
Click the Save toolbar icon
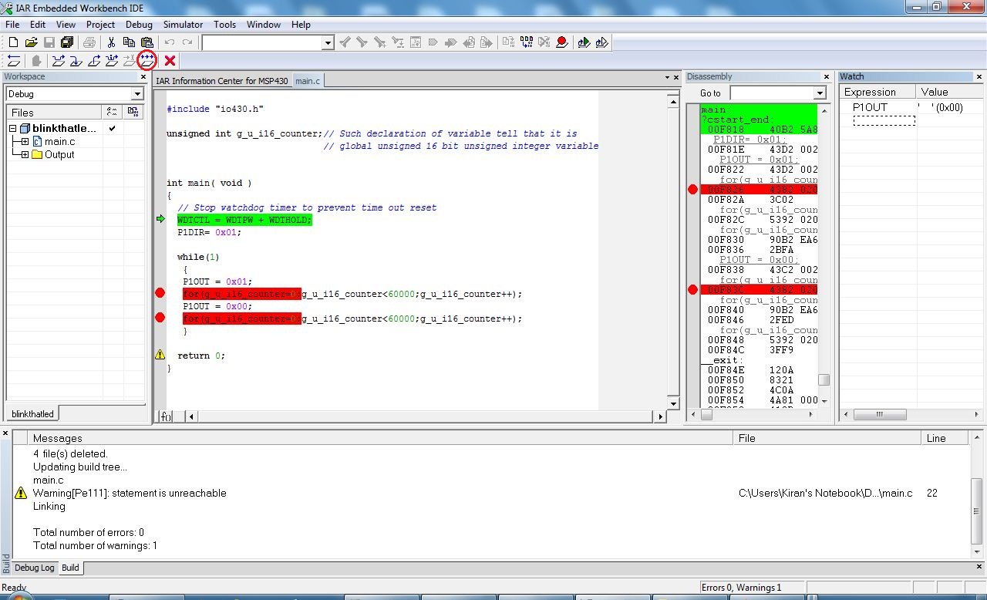(x=49, y=42)
